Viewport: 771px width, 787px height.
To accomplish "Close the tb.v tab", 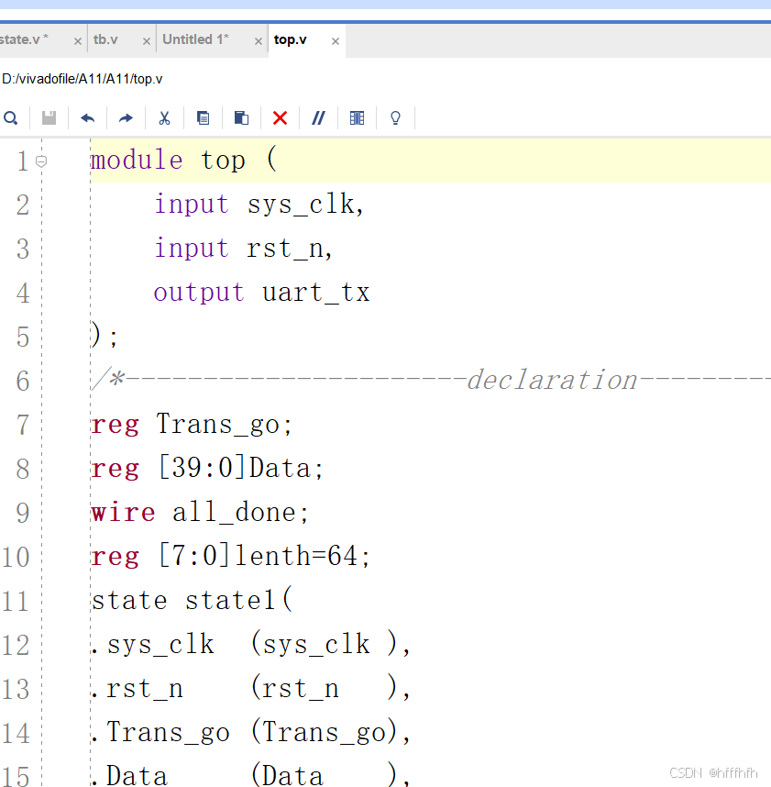I will tap(147, 41).
